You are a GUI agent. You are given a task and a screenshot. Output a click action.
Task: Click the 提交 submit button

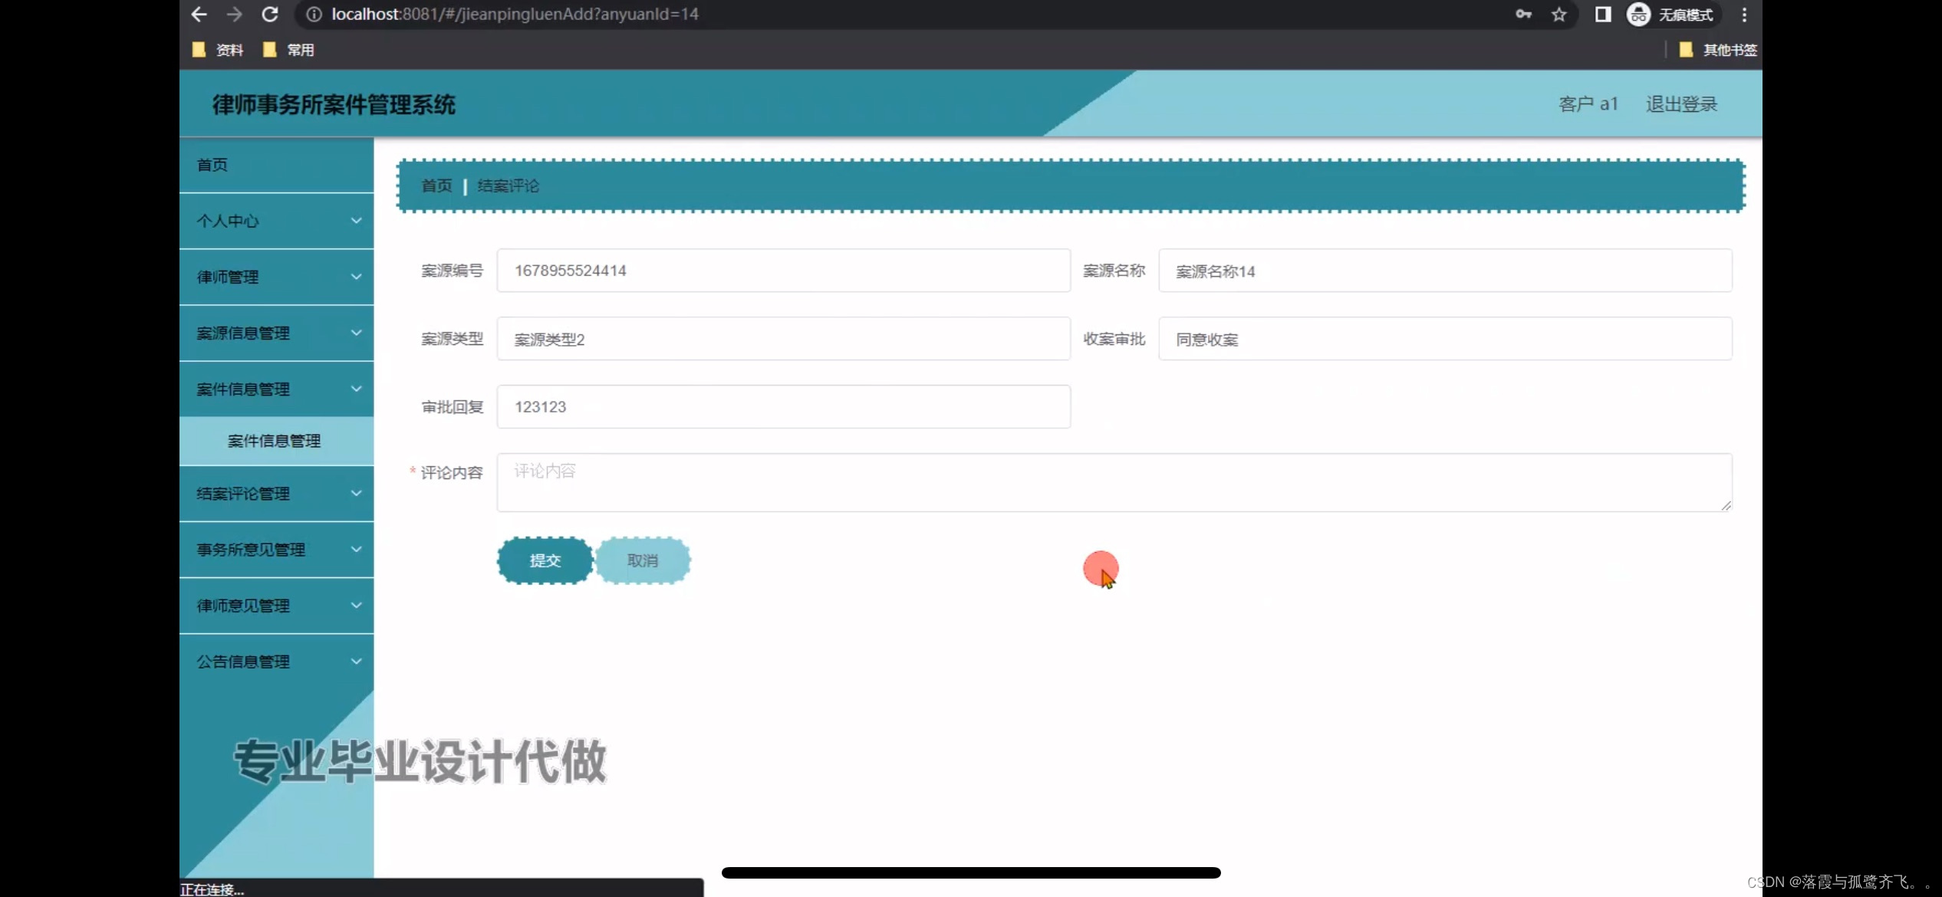pos(545,560)
